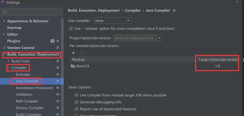Uncheck Report use of deprecated features

click(76, 109)
